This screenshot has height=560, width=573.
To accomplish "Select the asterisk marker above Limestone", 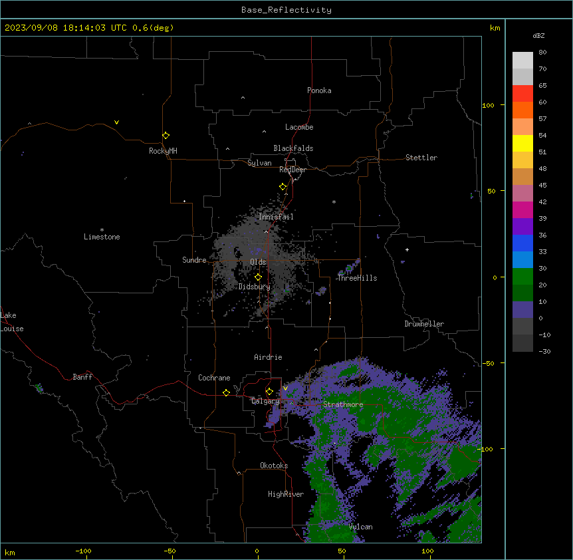I will click(x=102, y=230).
